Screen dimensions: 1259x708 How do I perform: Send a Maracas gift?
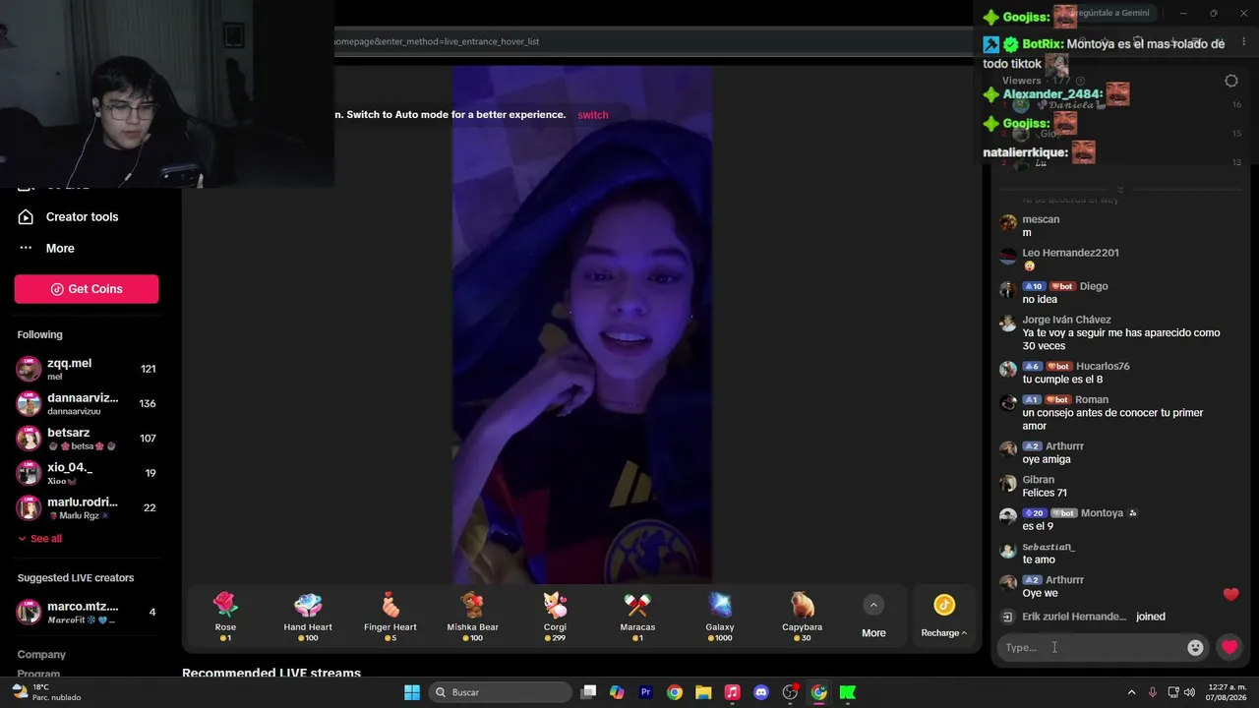coord(637,617)
